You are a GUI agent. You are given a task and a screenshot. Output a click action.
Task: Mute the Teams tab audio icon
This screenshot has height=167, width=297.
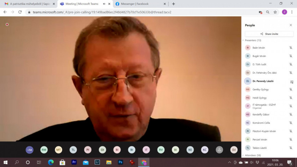(x=104, y=4)
